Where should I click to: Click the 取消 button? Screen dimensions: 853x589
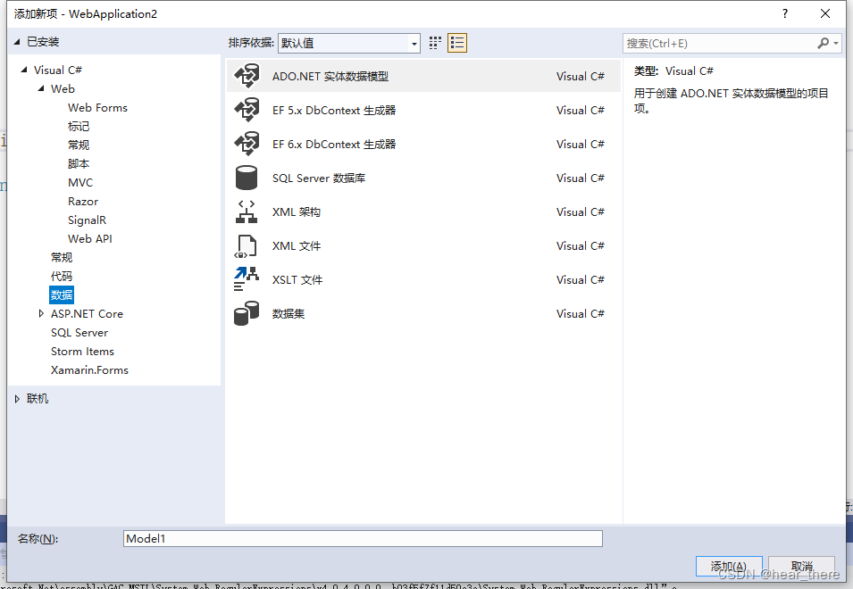click(x=802, y=566)
